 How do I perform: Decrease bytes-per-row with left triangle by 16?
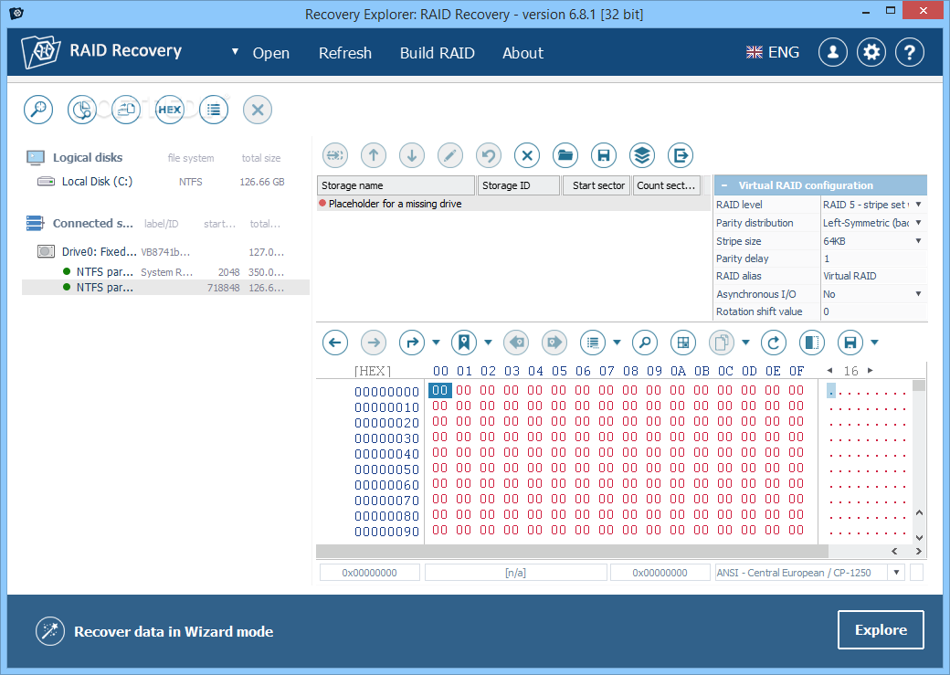pos(829,370)
